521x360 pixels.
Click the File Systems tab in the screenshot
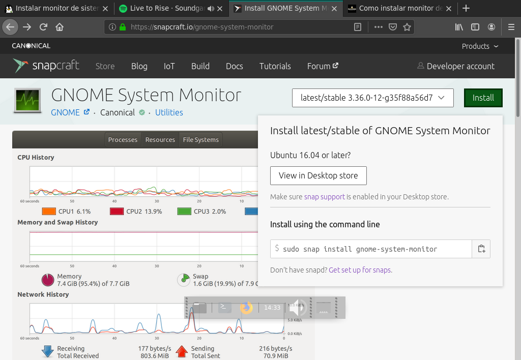point(200,140)
